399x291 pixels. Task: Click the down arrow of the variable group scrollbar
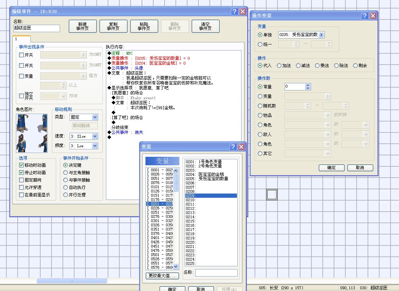[175, 267]
